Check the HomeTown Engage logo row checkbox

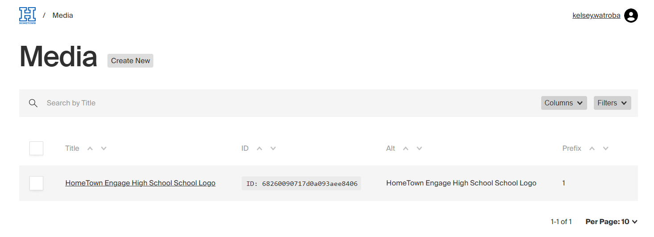pos(36,183)
